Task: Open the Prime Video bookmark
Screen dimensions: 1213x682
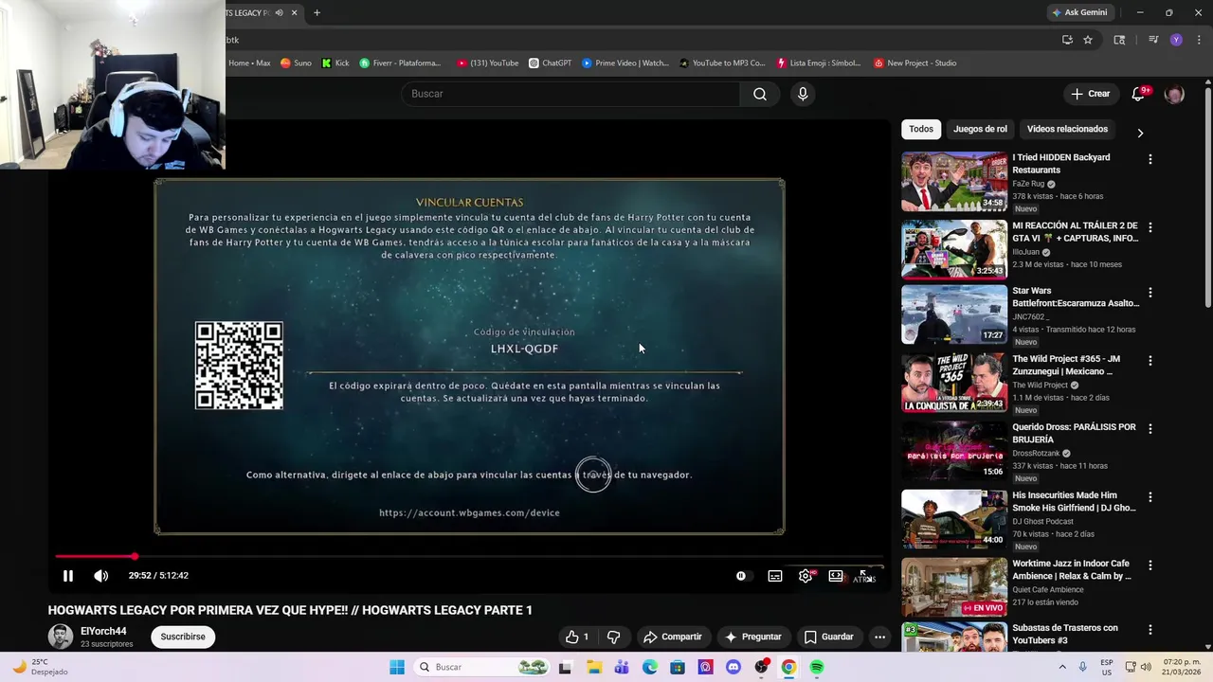Action: pos(625,63)
